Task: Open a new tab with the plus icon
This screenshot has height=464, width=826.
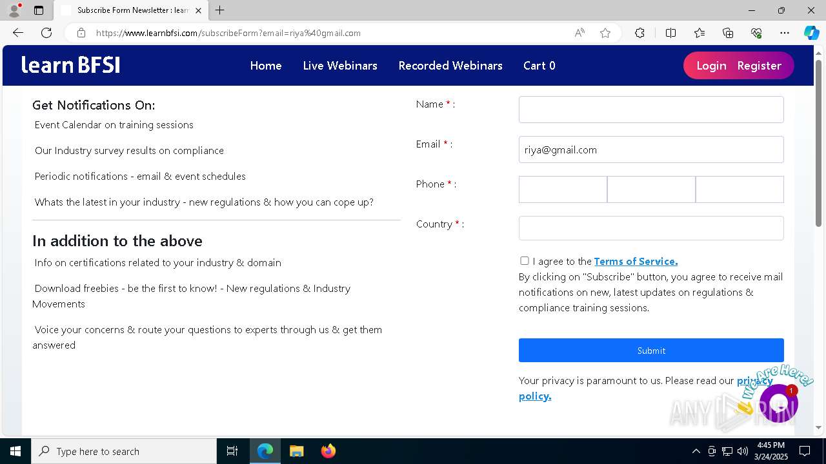Action: [x=220, y=10]
